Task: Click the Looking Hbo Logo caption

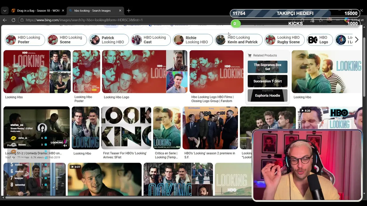Action: coord(116,97)
